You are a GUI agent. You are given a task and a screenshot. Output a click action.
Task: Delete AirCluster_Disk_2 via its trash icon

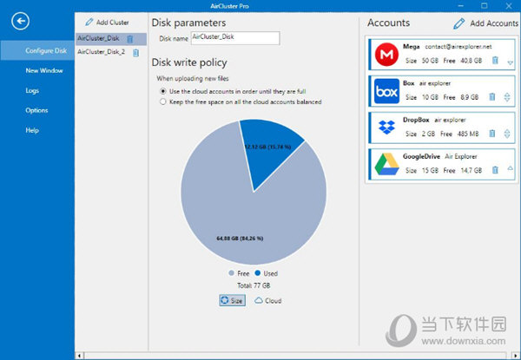coord(136,53)
